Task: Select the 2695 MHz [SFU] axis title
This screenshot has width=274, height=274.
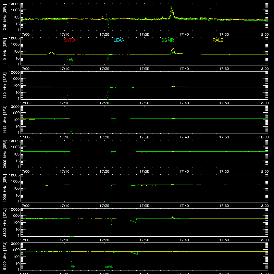Action: point(5,154)
